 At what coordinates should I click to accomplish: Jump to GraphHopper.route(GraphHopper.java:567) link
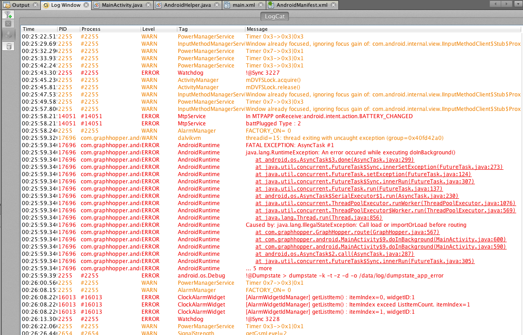pyautogui.click(x=347, y=232)
